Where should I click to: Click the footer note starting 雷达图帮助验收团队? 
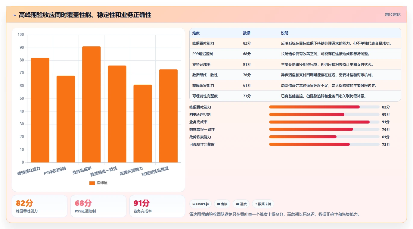pos(275,215)
